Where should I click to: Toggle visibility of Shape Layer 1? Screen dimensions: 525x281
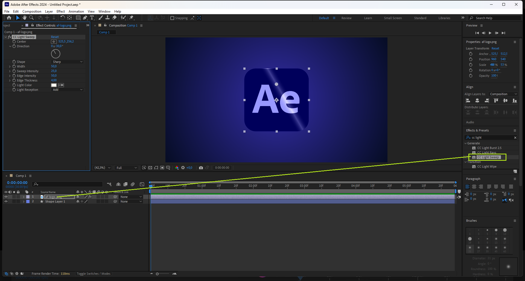(x=6, y=201)
